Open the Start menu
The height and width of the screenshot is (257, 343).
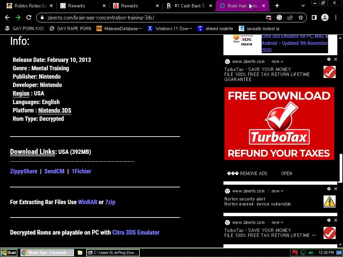pos(9,253)
